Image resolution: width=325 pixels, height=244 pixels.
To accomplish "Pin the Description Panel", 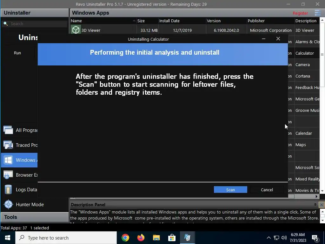I will coord(315,205).
